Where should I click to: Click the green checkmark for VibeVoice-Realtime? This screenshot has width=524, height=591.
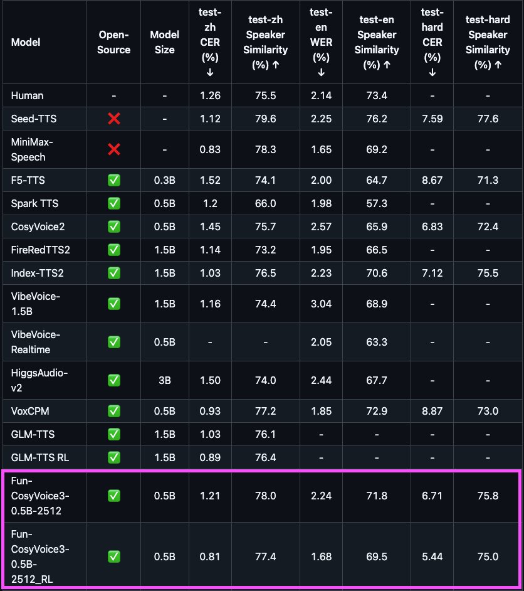[x=114, y=342]
